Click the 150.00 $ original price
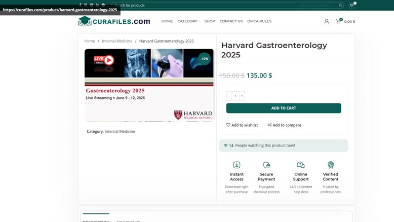The image size is (394, 222). pos(231,76)
